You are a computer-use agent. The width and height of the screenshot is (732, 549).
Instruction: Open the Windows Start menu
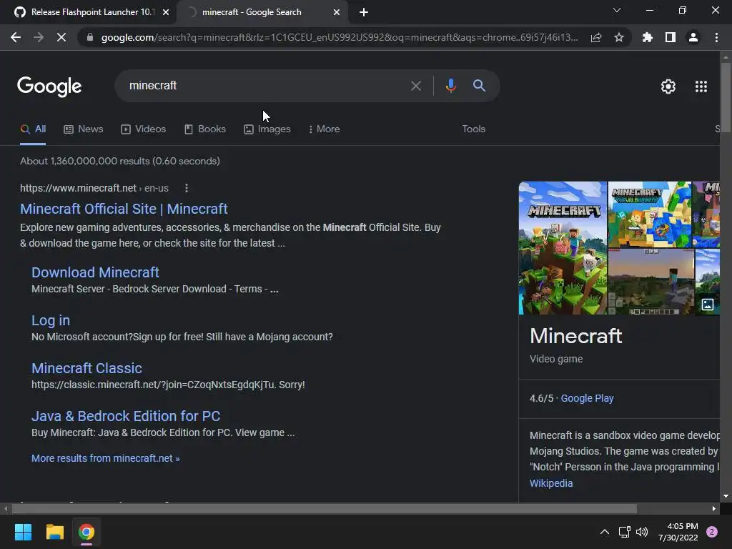pos(23,532)
